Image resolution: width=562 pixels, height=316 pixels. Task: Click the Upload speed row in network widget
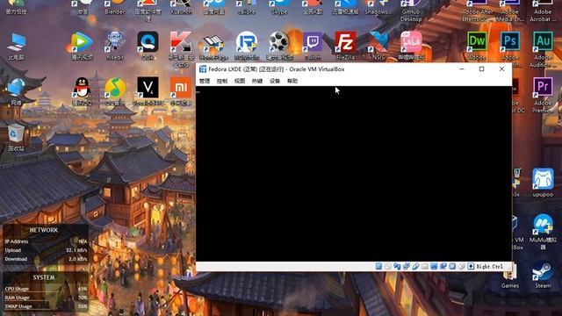pyautogui.click(x=46, y=250)
